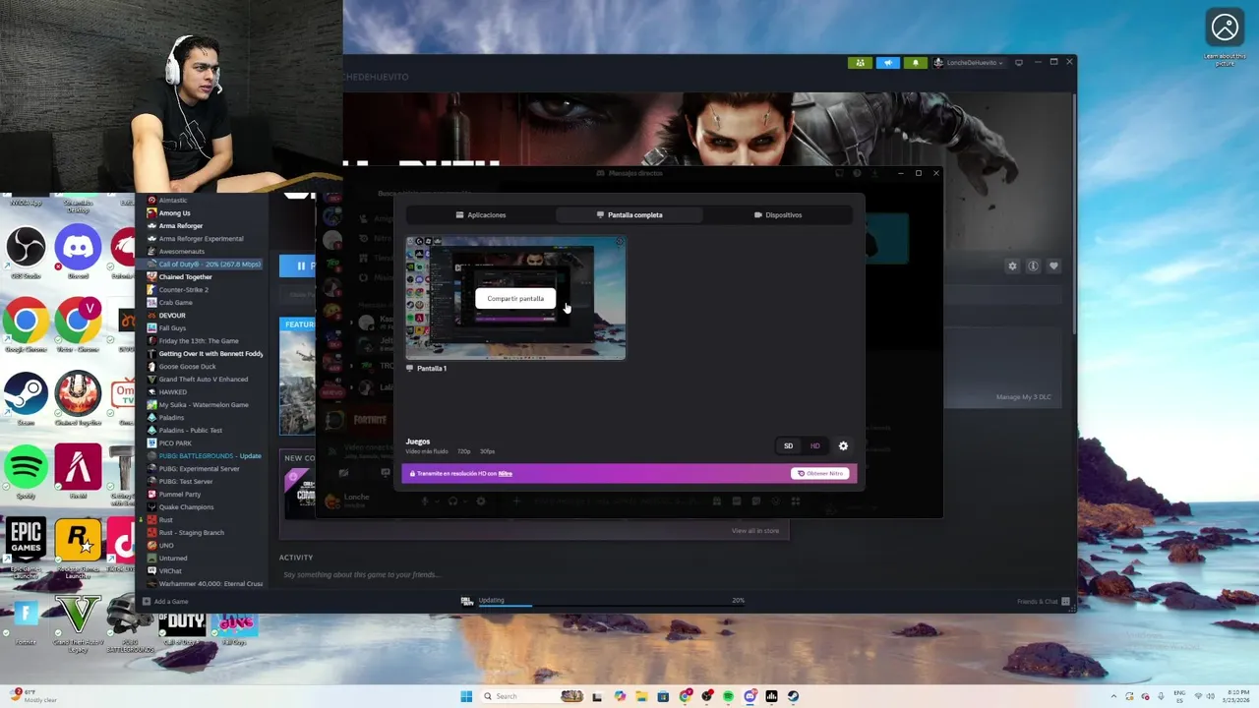Switch to the Aplicaciones tab

point(481,214)
